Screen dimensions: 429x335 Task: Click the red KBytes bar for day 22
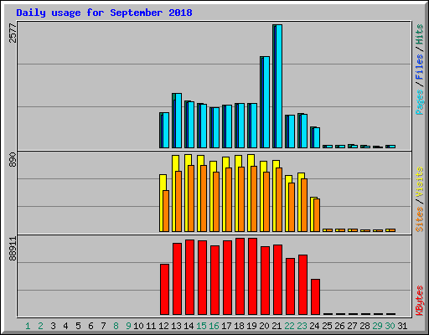[x=290, y=286]
